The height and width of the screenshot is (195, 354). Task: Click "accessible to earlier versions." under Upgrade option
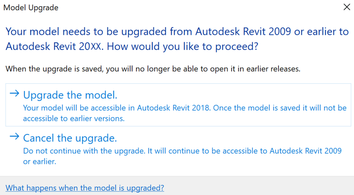point(74,119)
